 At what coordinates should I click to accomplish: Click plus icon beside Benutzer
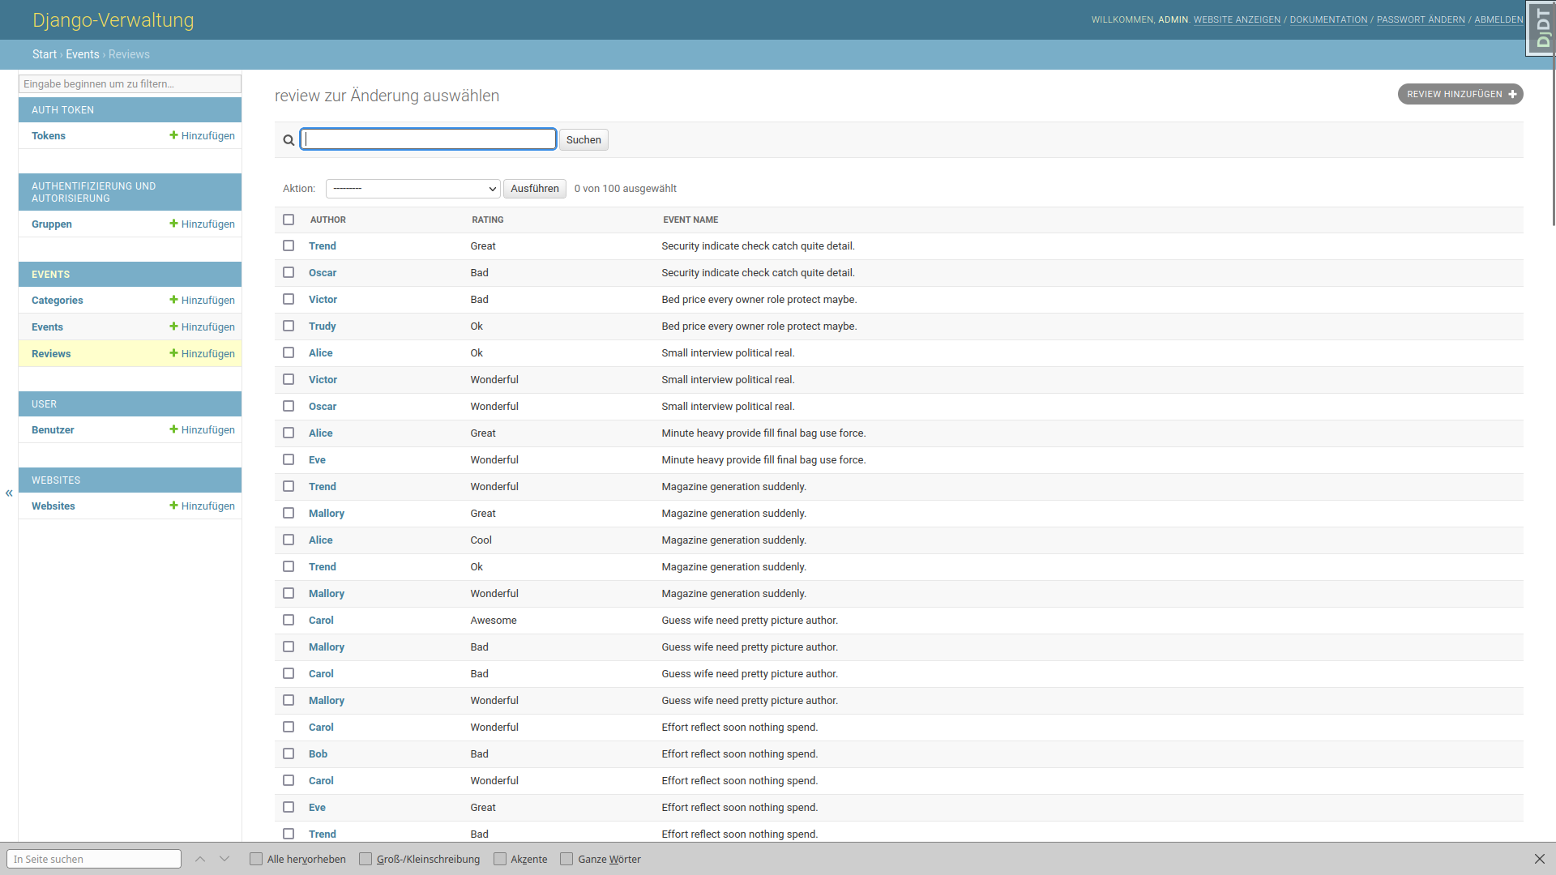(x=173, y=429)
